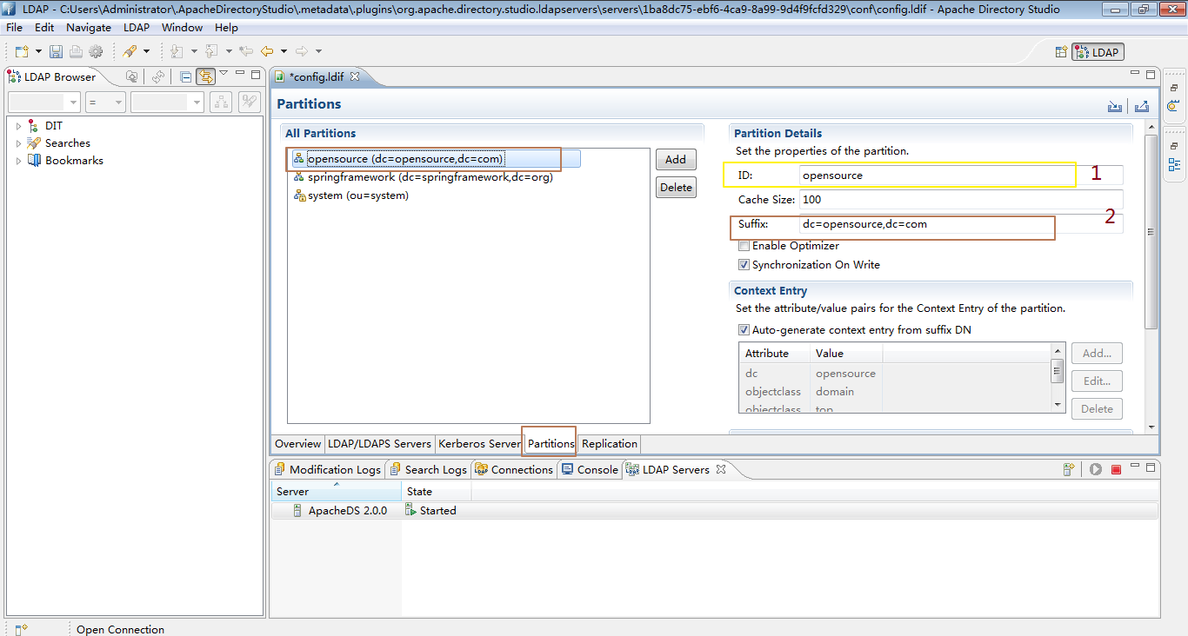The width and height of the screenshot is (1188, 636).
Task: Open the Modification Logs tab
Action: pos(327,469)
